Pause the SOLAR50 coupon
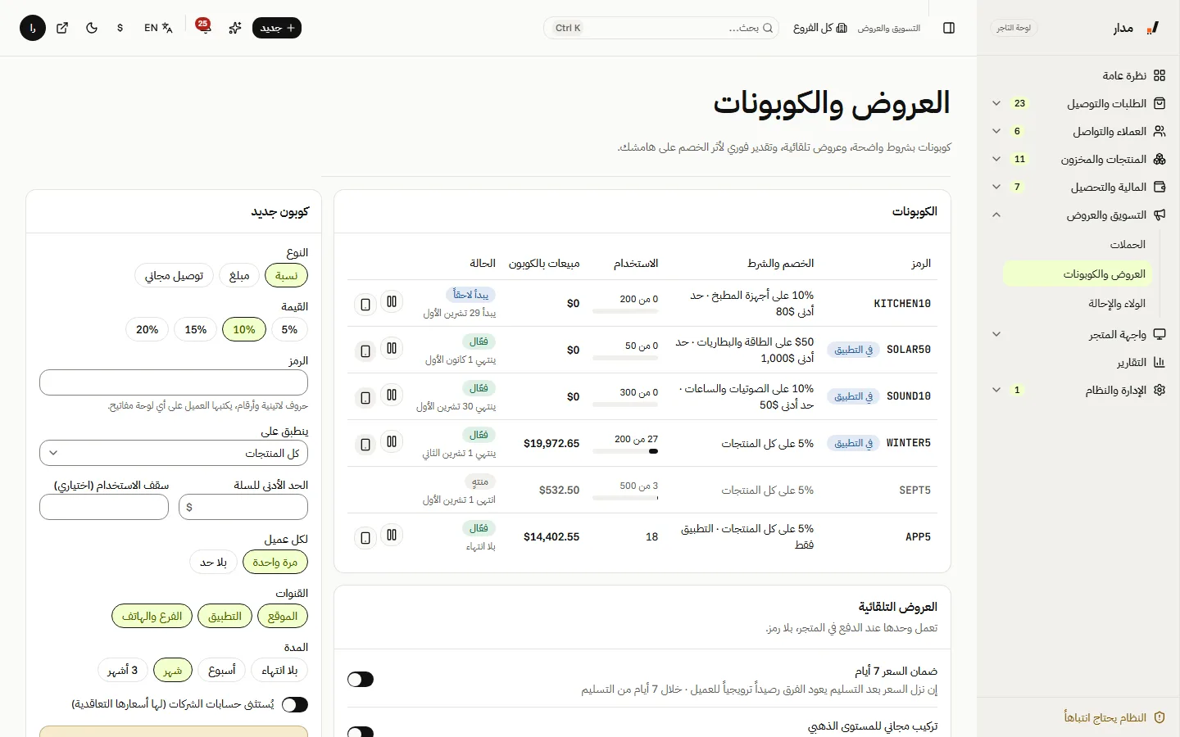Viewport: 1180px width, 737px height. coord(392,349)
